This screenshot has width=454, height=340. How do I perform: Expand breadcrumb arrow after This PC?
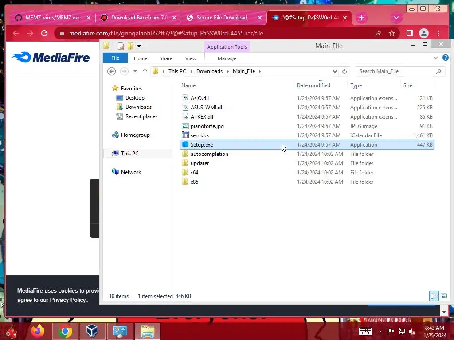point(191,71)
